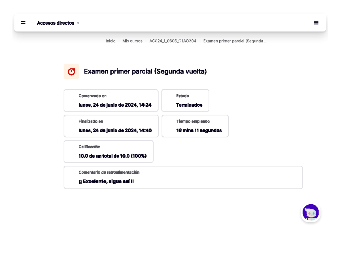Select the start time ending in 14:24
340x263 pixels.
(x=115, y=105)
